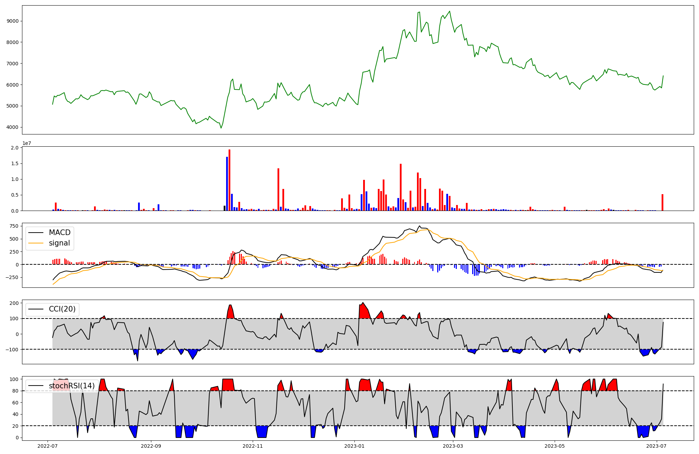Click the 2023-05 x-axis date label
Image resolution: width=699 pixels, height=454 pixels.
point(555,446)
